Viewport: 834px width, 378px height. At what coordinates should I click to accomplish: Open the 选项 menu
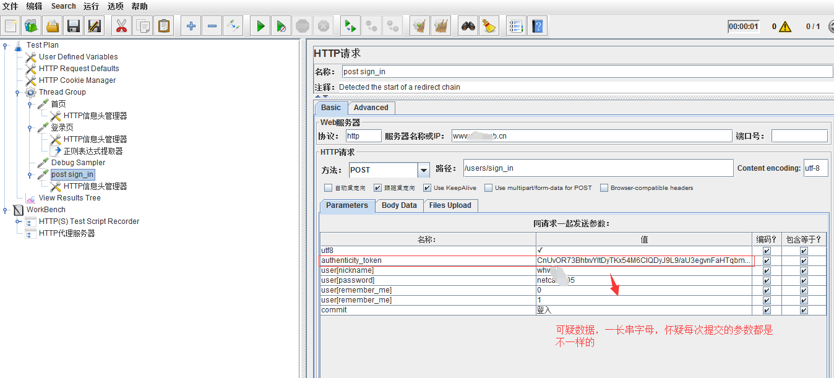[x=115, y=6]
